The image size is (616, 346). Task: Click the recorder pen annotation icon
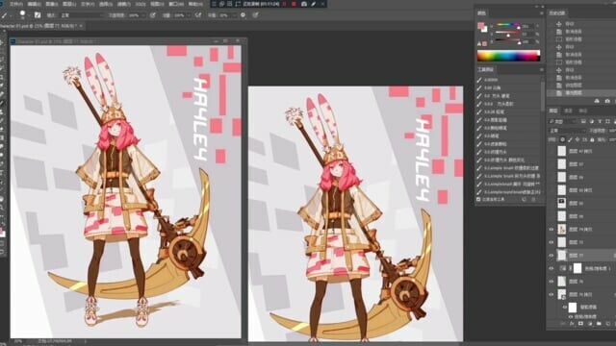pyautogui.click(x=313, y=4)
